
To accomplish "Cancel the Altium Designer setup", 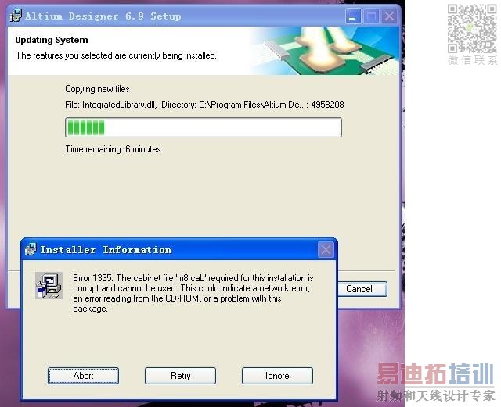I will point(362,289).
